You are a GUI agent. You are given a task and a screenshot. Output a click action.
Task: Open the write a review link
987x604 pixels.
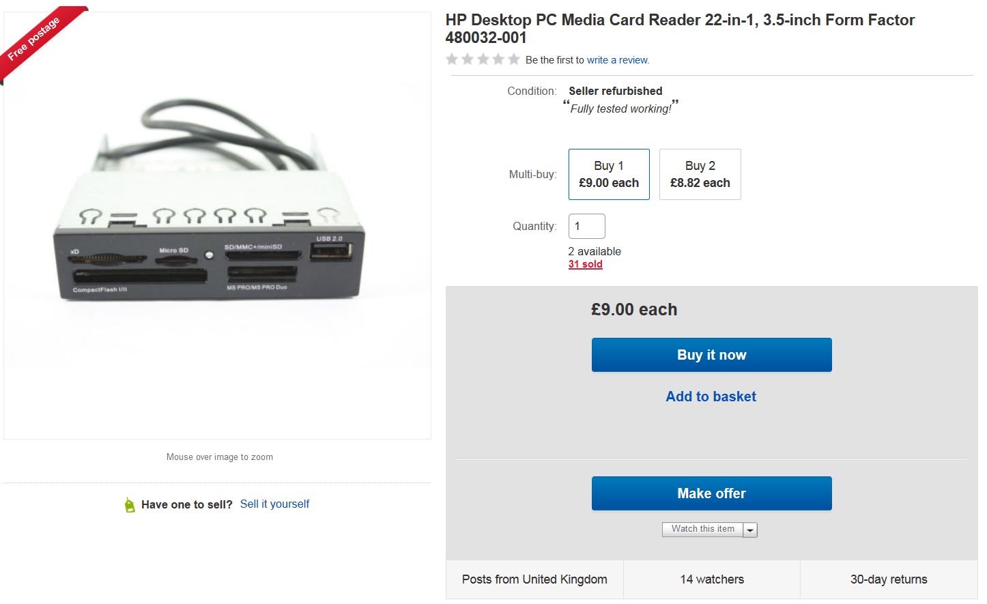tap(618, 60)
